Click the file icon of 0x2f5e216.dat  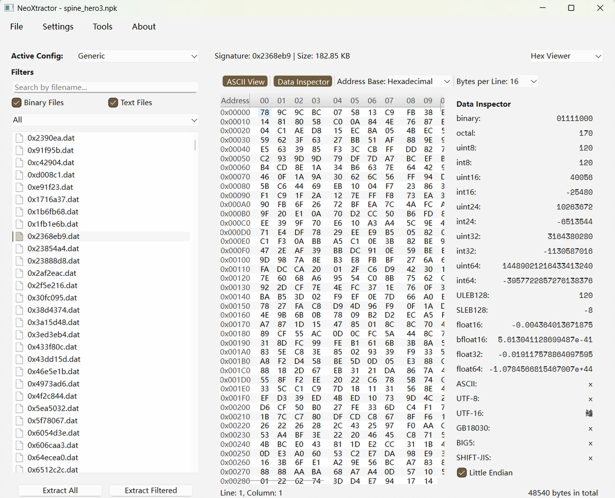tap(19, 285)
